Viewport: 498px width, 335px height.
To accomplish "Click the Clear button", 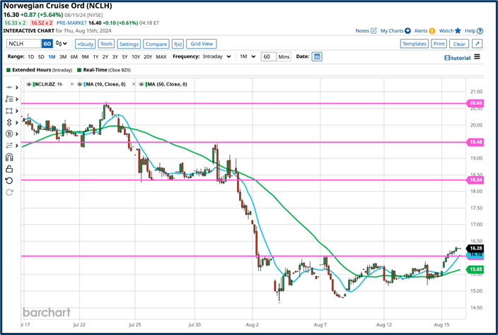I will click(x=459, y=44).
